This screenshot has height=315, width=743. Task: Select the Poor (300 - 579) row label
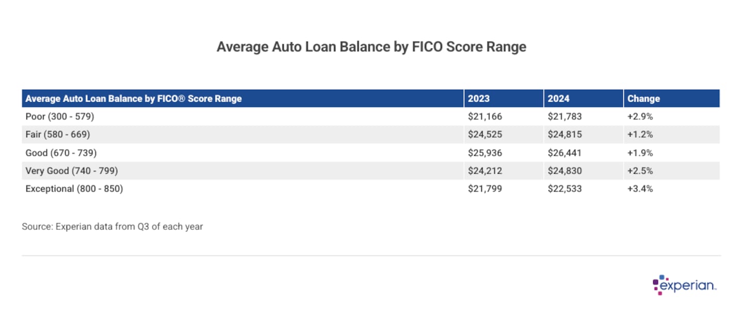[60, 117]
